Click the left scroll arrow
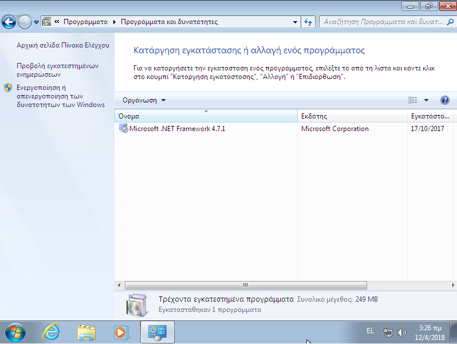 119,285
